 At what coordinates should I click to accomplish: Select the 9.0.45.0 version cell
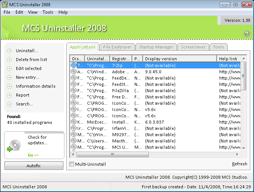(153, 72)
